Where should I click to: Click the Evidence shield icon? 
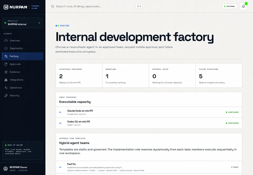click(x=6, y=72)
